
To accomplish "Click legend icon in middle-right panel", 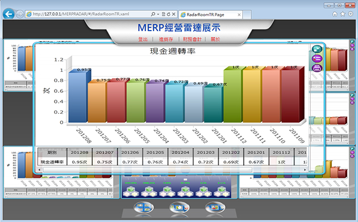I will [352, 99].
